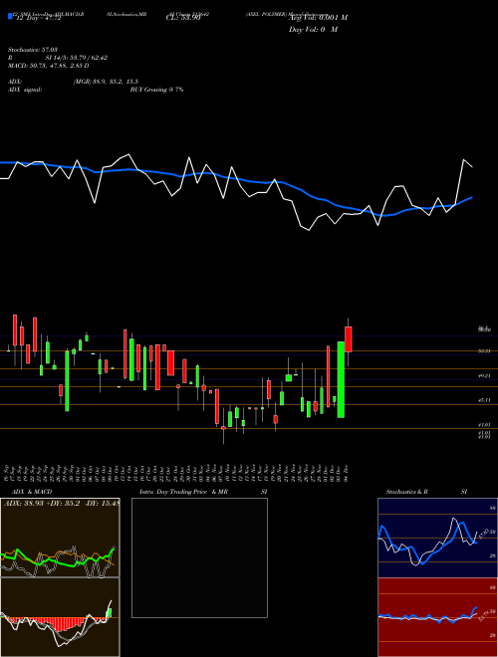Image resolution: width=498 pixels, height=657 pixels.
Task: Click the CL: 53.90 closing price text
Action: click(x=183, y=18)
